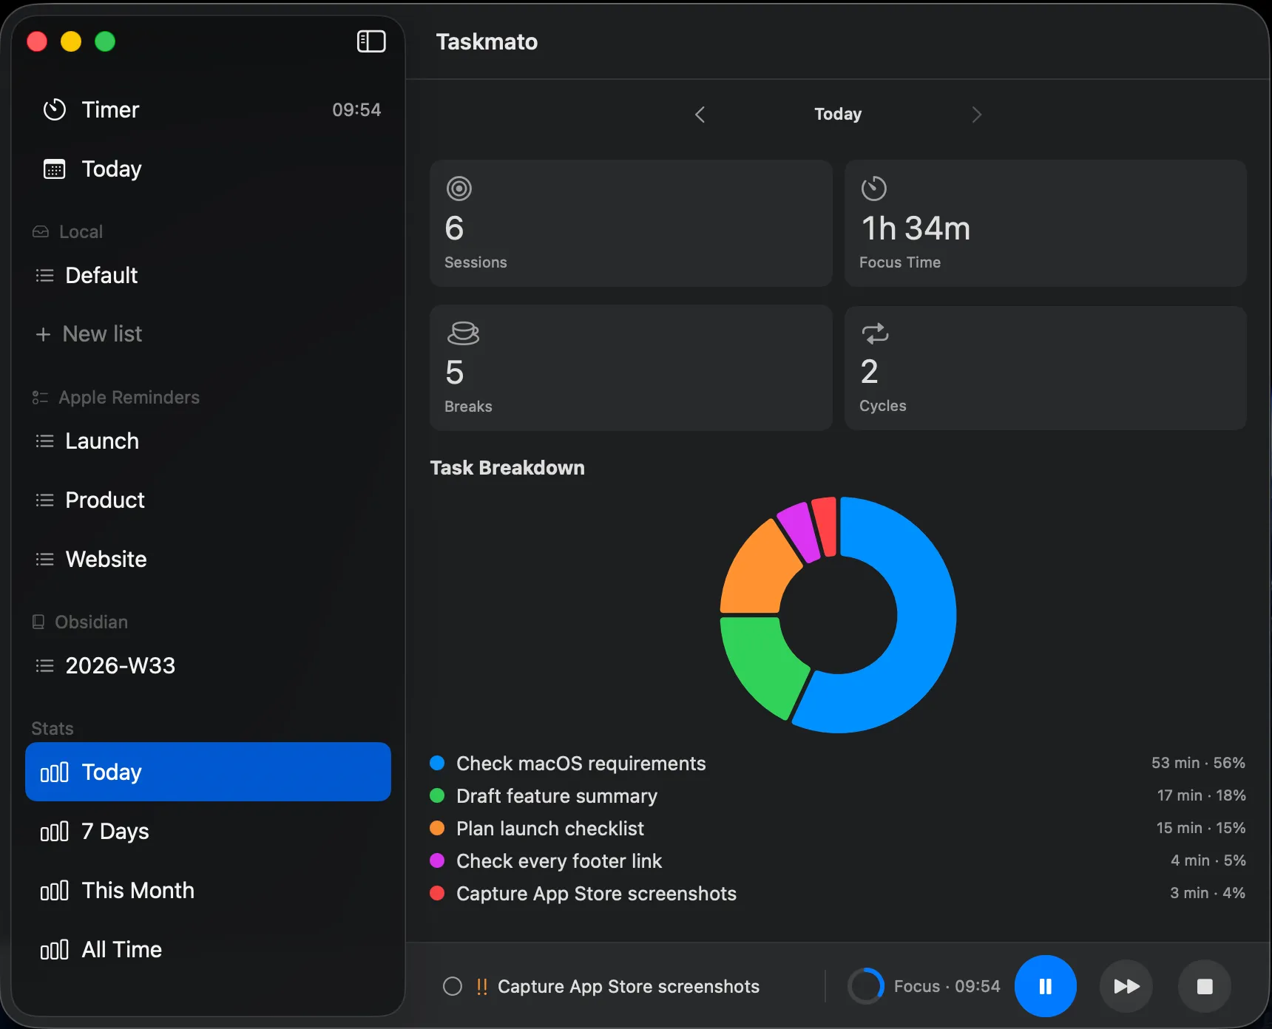Open the 5 Breaks card

631,367
